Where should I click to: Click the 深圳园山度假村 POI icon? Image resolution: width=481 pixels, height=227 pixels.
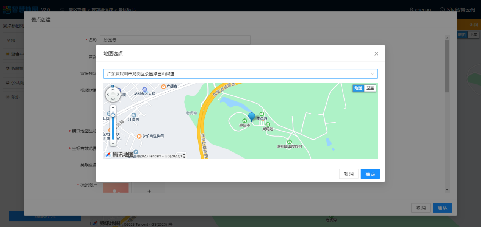289,141
